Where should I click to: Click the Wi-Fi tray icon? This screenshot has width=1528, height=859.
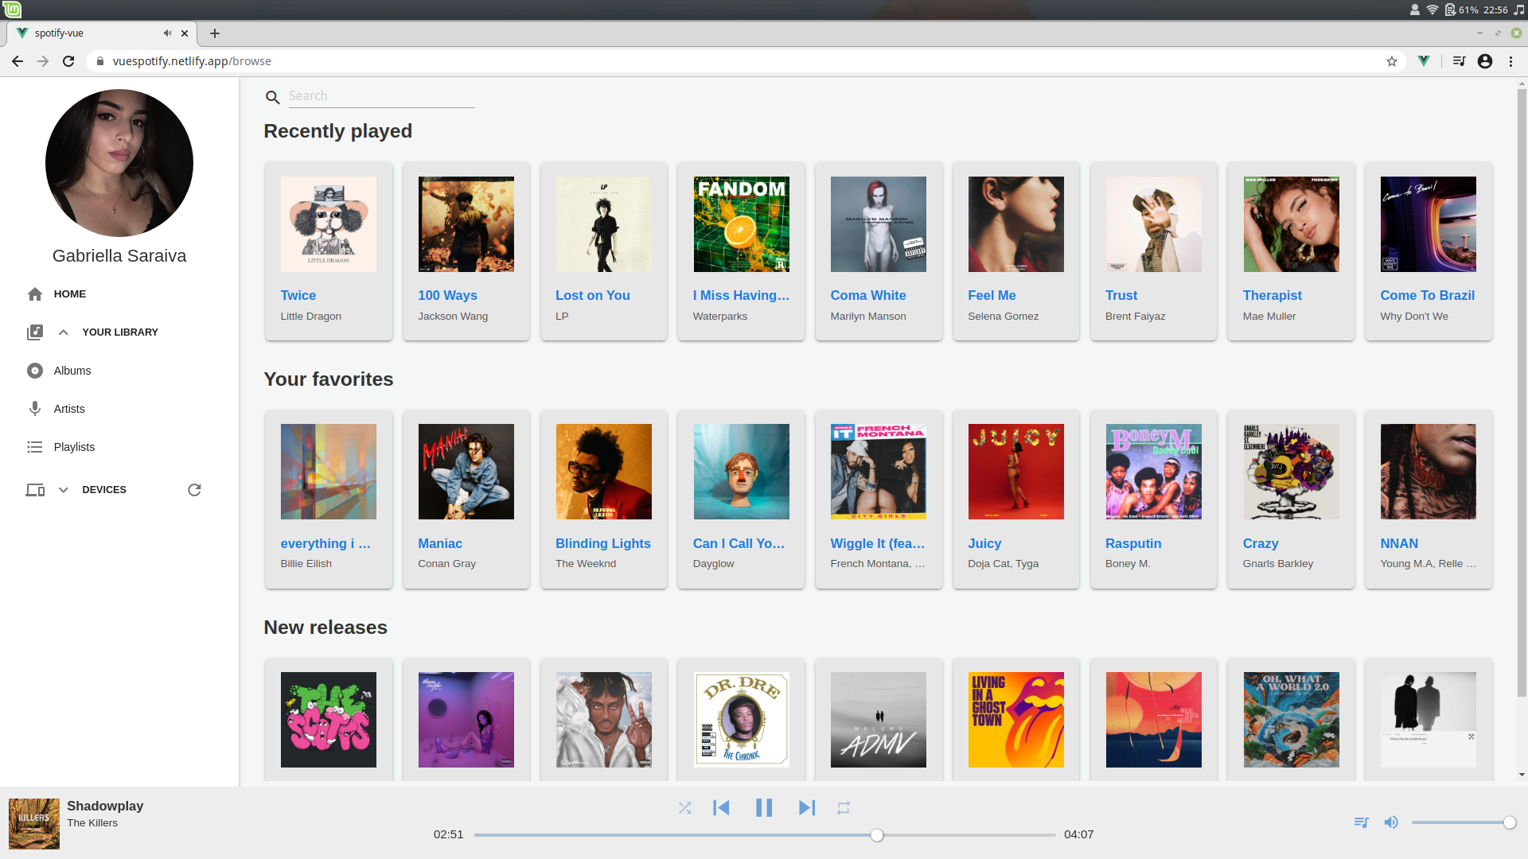coord(1432,10)
